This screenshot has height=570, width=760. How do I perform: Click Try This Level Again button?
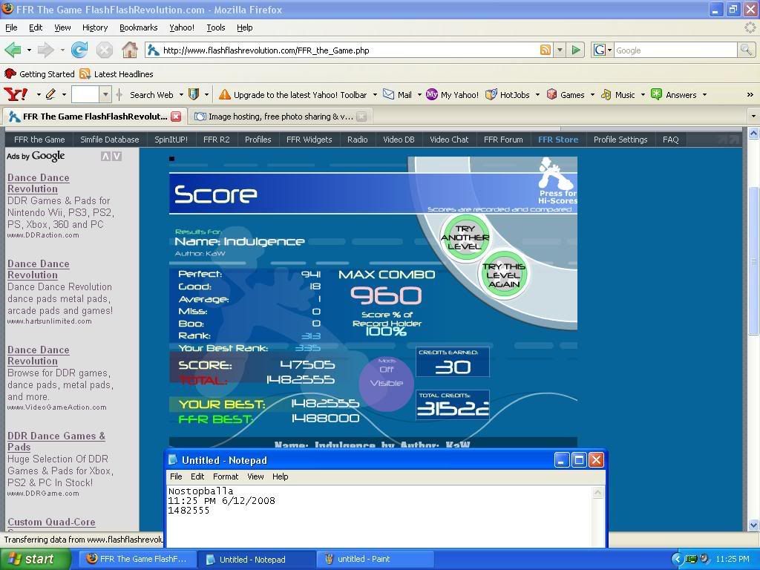point(503,275)
